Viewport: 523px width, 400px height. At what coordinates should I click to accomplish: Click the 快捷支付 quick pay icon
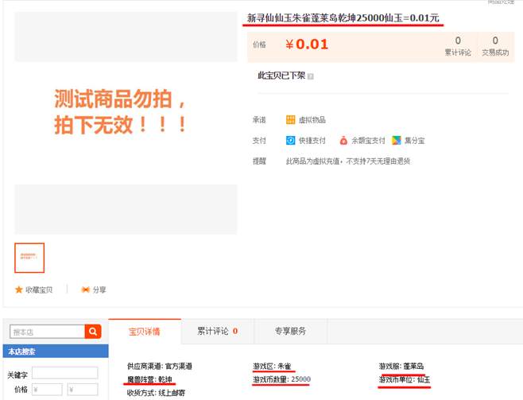coord(291,141)
